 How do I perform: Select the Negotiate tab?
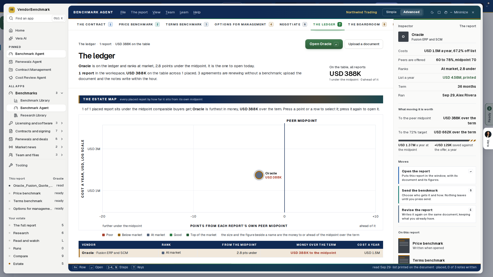point(293,24)
